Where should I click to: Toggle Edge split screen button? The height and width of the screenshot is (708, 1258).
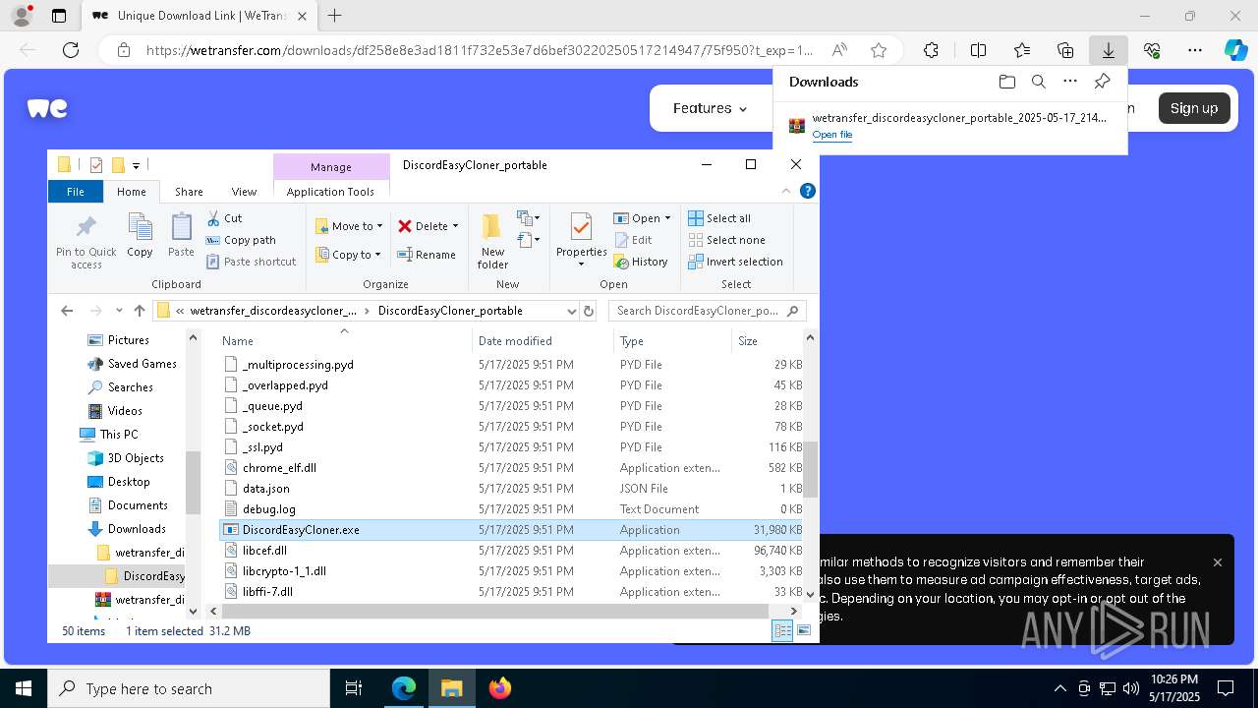click(x=978, y=50)
